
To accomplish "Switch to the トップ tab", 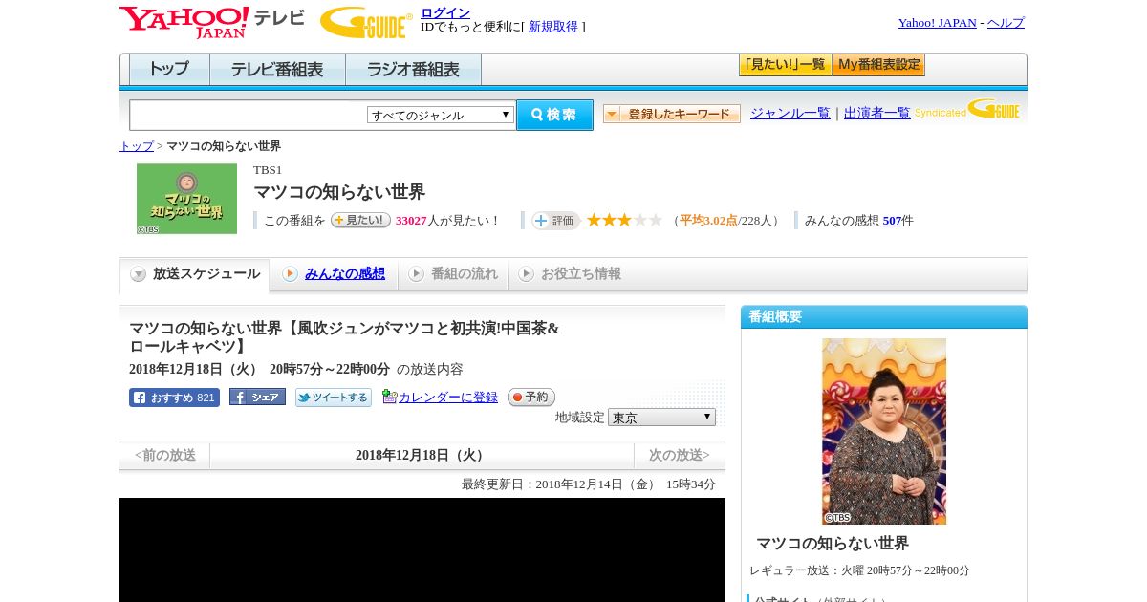I will click(x=169, y=69).
